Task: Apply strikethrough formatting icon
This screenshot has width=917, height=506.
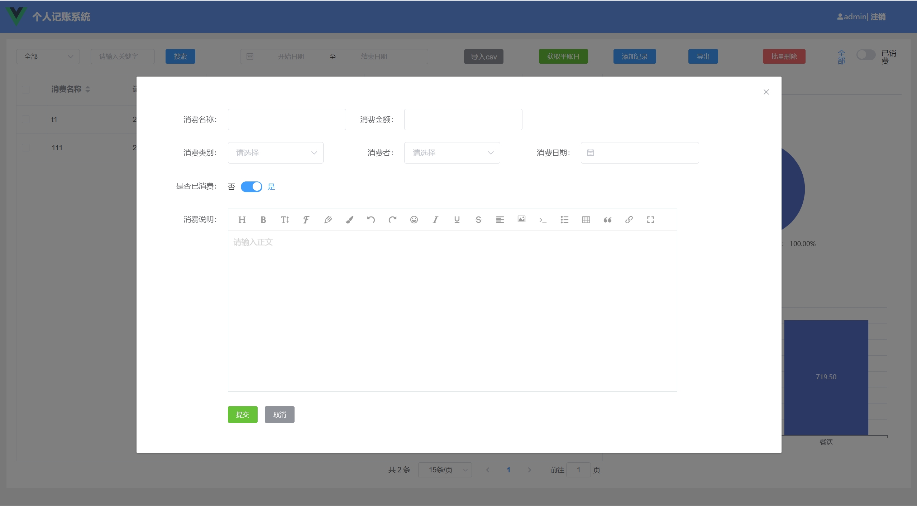Action: pos(478,220)
